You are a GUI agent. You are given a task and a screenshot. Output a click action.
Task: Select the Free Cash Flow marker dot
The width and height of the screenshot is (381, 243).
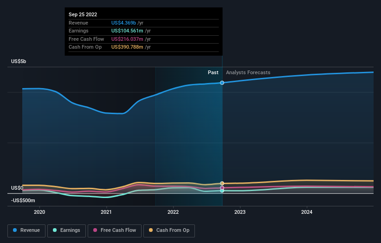[x=222, y=188]
